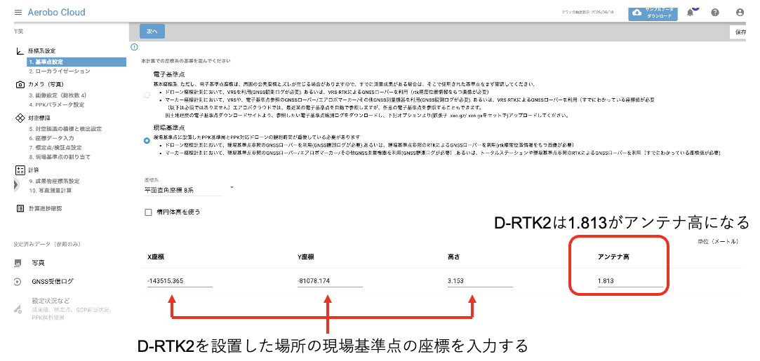760x361 pixels.
Task: Select the 現場基準点 radio button
Action: pos(147,141)
